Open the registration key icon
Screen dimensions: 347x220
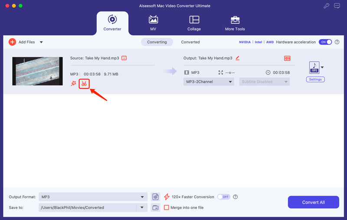[x=326, y=6]
